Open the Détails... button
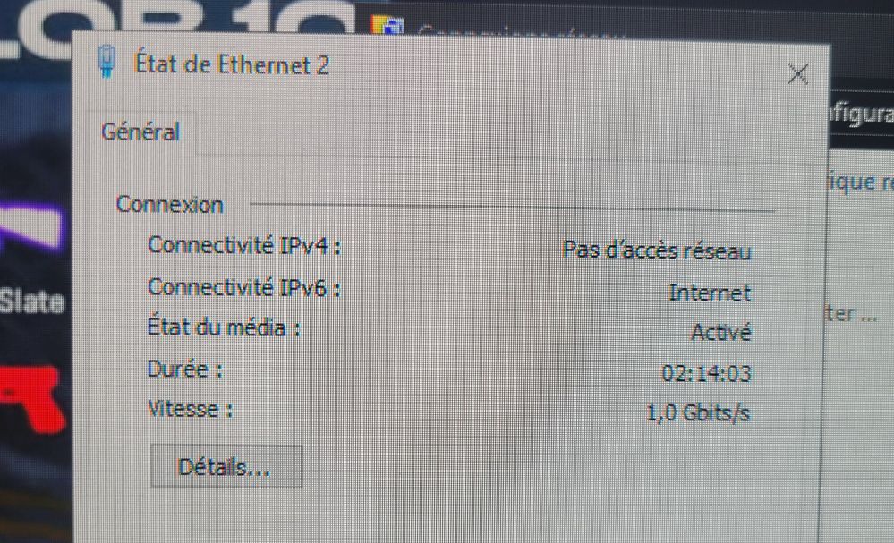The image size is (894, 543). click(x=226, y=467)
